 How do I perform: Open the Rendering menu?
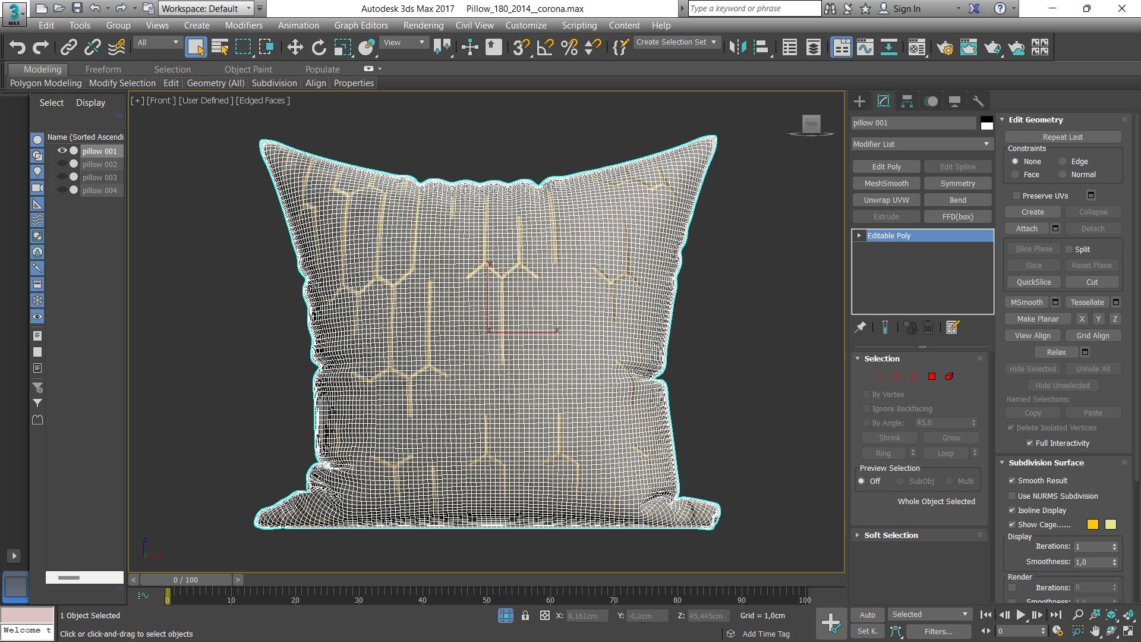423,26
